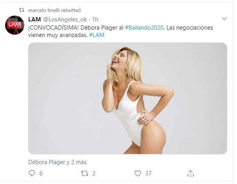Expand the tweet options chevron
The width and height of the screenshot is (237, 184).
click(224, 19)
